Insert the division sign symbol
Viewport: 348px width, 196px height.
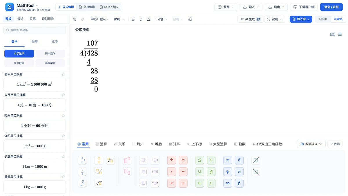(x=183, y=183)
